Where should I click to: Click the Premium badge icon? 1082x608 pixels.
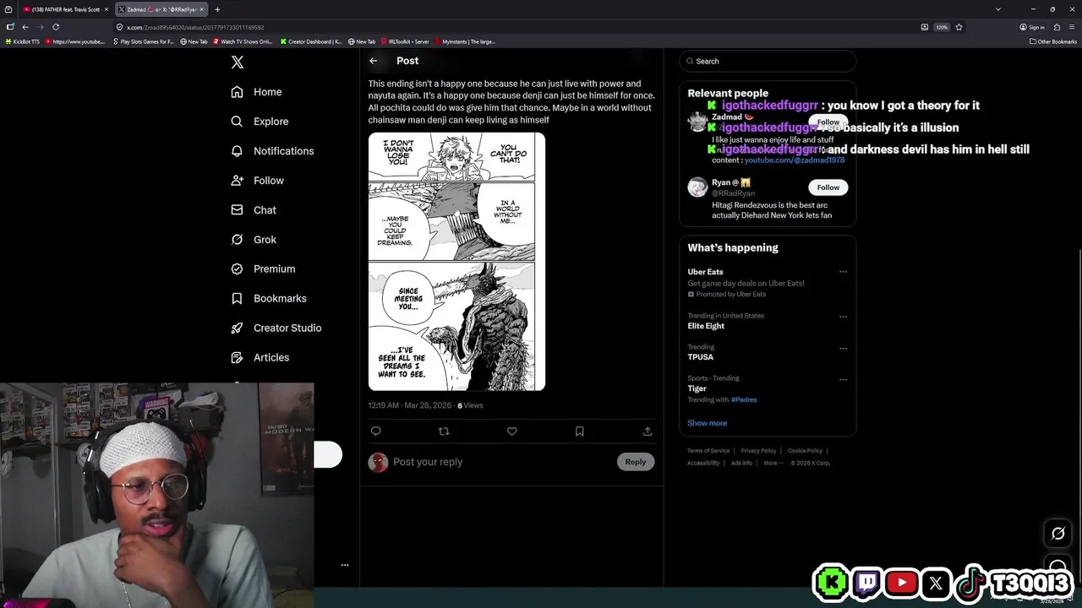coord(237,269)
